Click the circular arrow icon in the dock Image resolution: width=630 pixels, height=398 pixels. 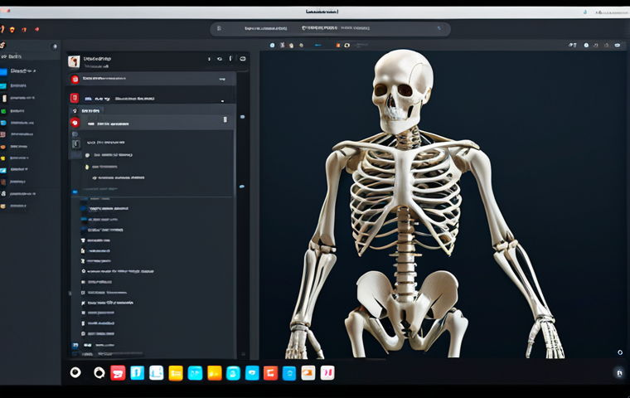click(x=99, y=372)
